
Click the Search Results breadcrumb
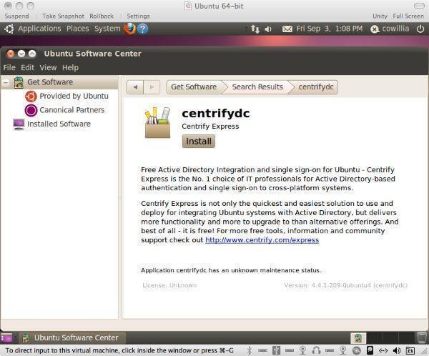(257, 87)
